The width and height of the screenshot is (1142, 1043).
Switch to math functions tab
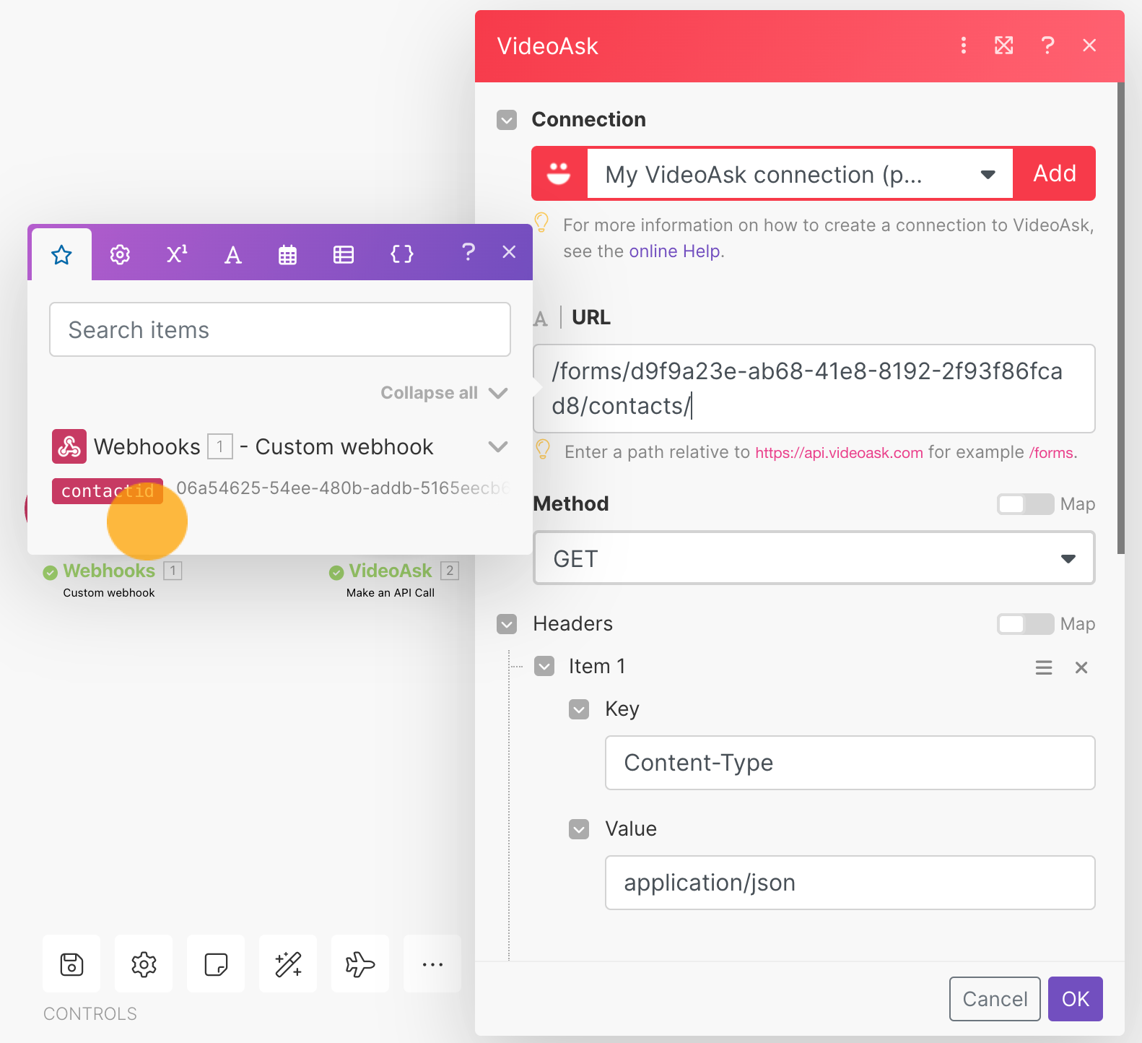click(177, 254)
